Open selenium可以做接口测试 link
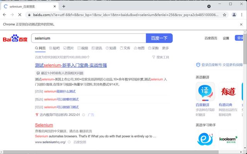This screenshot has width=247, height=154. (61, 107)
